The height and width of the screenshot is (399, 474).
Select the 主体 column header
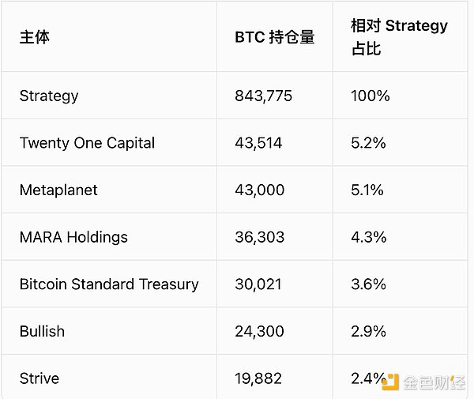35,37
